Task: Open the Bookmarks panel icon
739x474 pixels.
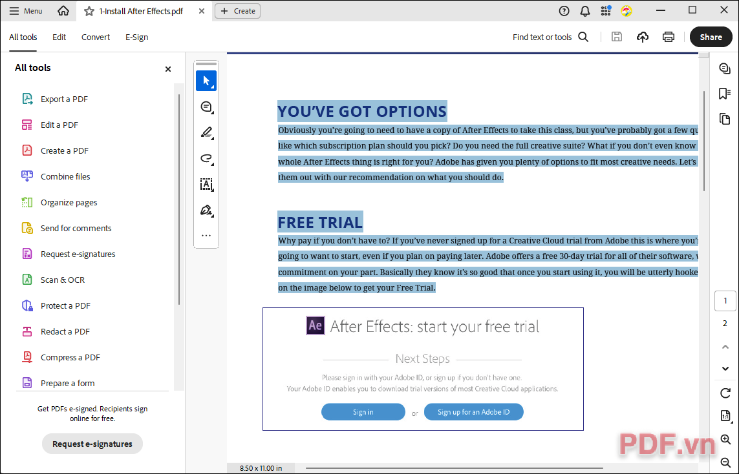Action: [x=725, y=94]
